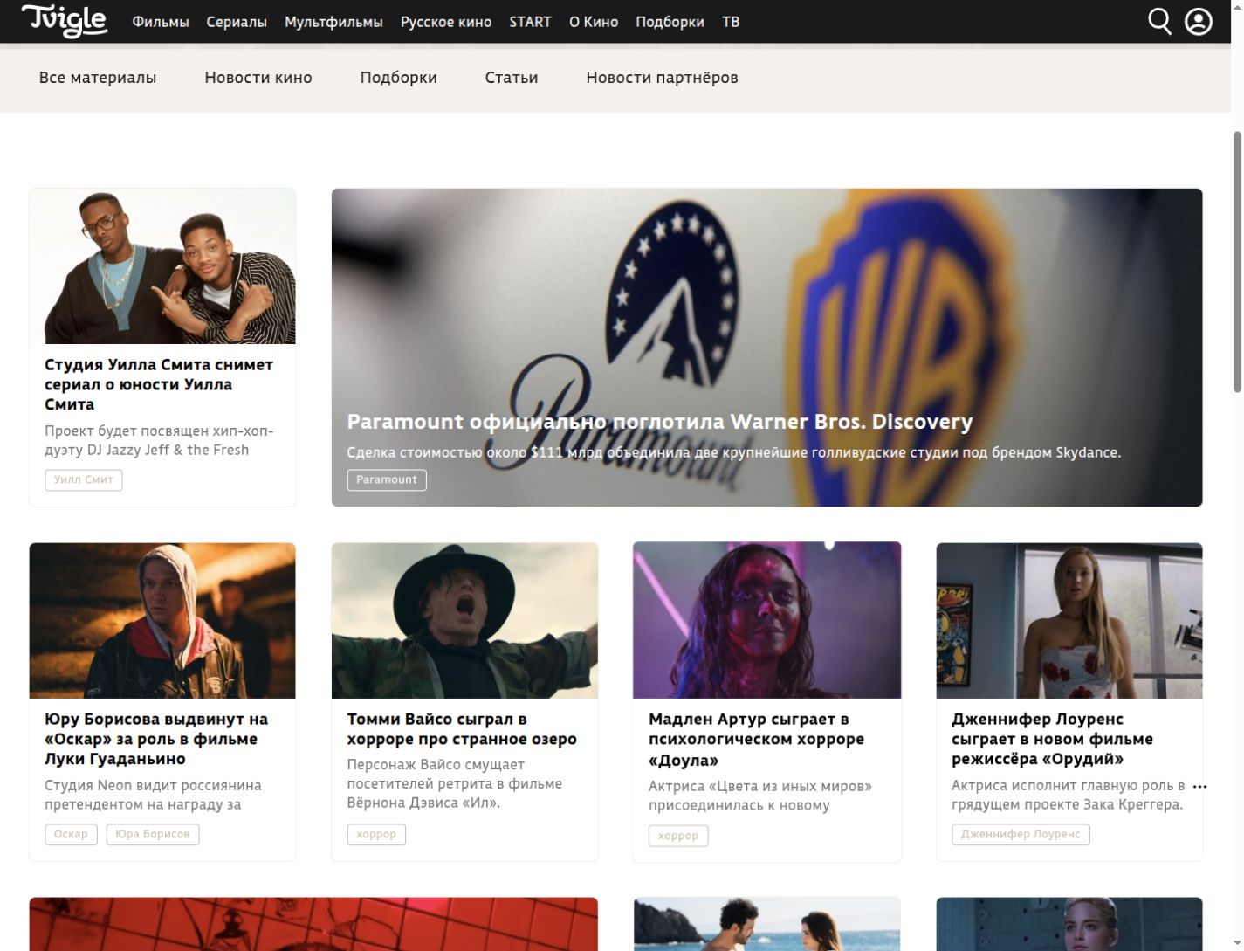The image size is (1244, 951).
Task: Click the Will Smith and DJ Jazzy Jeff photo
Action: 162,266
